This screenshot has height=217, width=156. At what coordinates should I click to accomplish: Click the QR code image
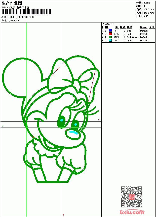132,197
